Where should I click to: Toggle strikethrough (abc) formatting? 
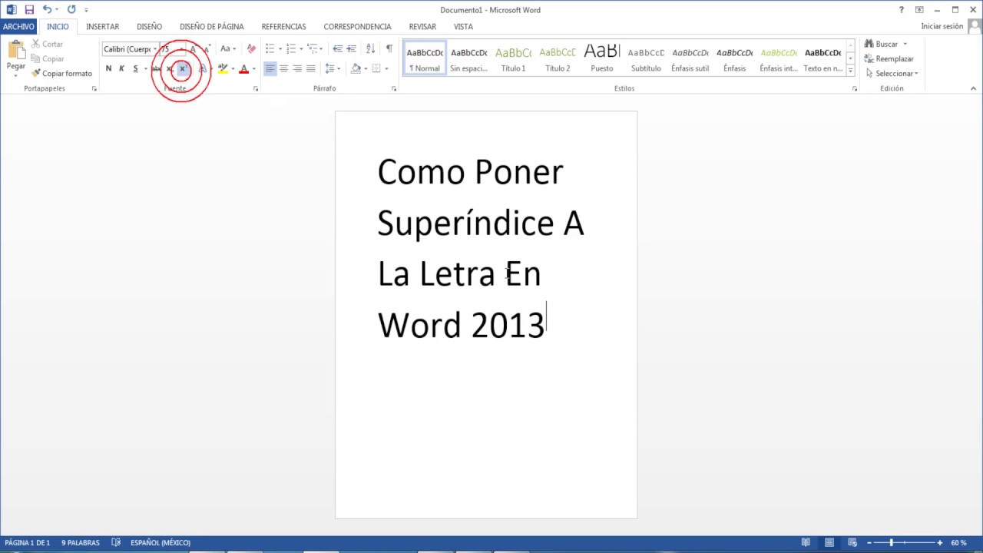[x=156, y=69]
